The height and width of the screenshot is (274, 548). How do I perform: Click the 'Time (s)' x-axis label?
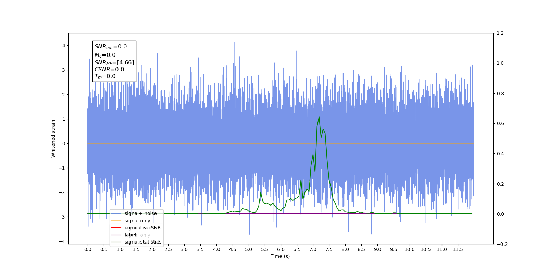(x=280, y=256)
